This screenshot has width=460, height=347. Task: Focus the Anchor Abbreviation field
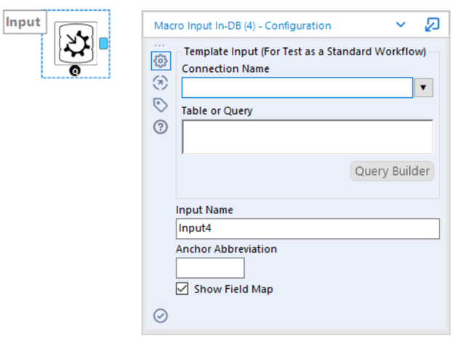[210, 268]
